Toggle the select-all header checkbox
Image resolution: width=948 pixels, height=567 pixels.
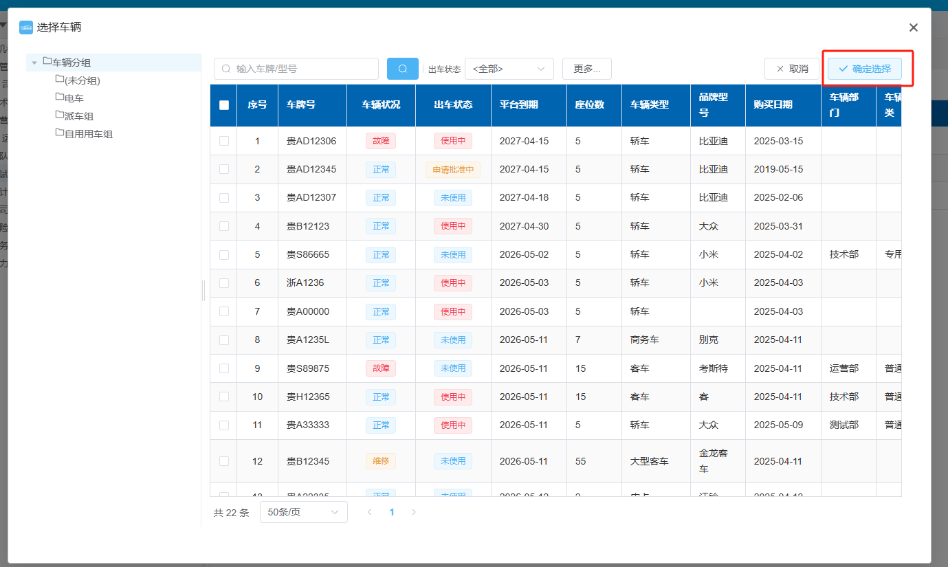pyautogui.click(x=223, y=105)
